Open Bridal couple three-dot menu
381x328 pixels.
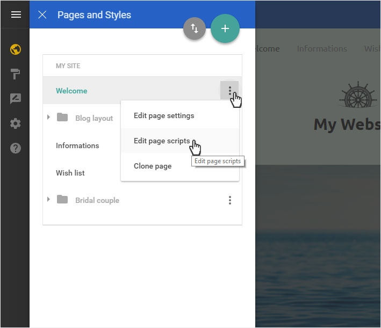tap(230, 200)
